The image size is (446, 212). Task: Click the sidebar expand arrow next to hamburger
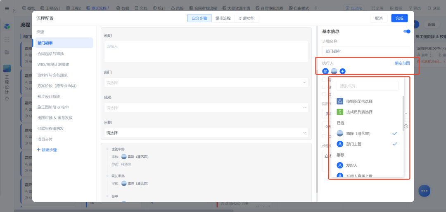pos(14,10)
